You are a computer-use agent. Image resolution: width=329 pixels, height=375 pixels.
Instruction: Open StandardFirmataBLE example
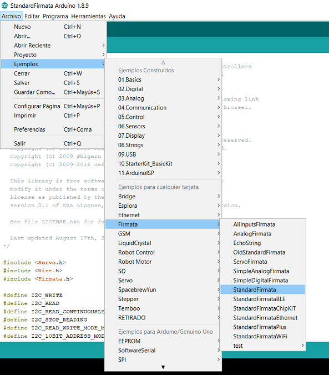pyautogui.click(x=262, y=299)
